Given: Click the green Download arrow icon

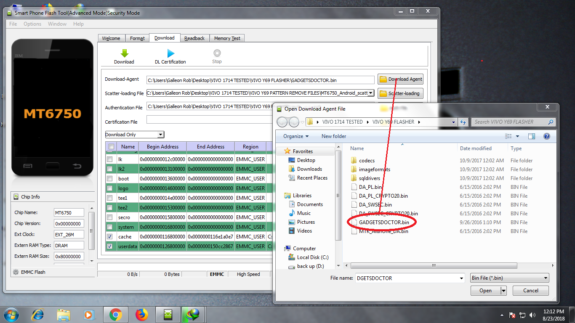Looking at the screenshot, I should pos(124,53).
